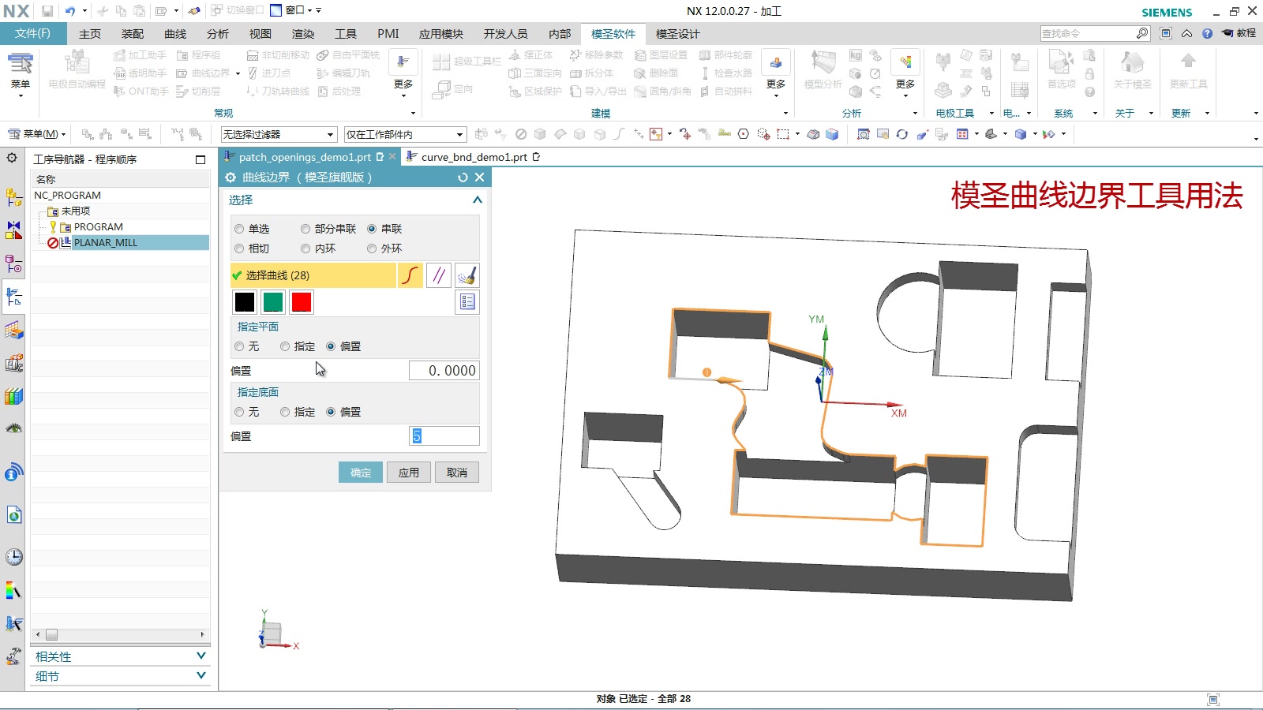Select the 相切 radio option

click(x=239, y=248)
